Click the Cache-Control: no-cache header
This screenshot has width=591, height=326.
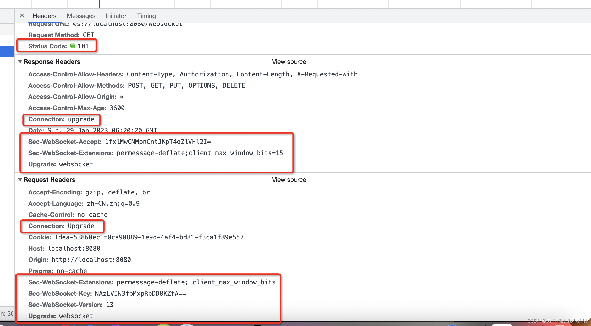68,215
